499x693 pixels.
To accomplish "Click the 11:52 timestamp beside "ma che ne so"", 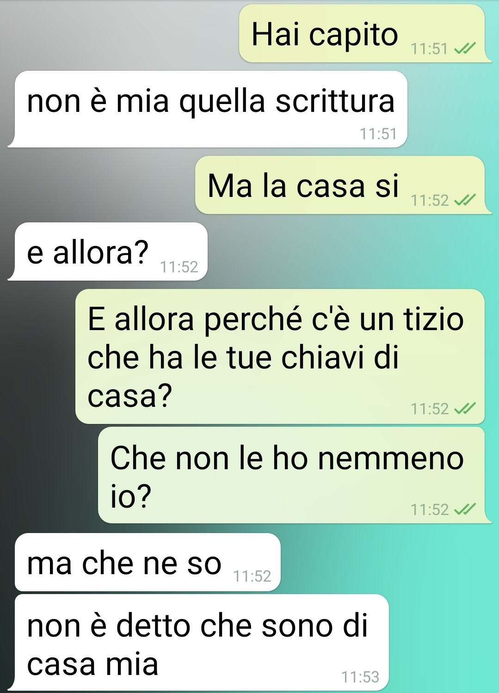I will [x=252, y=576].
